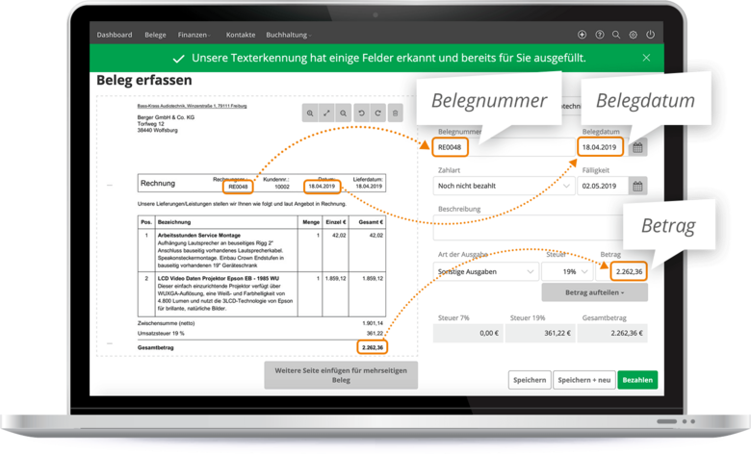Click the plus icon in the top bar

click(x=583, y=35)
